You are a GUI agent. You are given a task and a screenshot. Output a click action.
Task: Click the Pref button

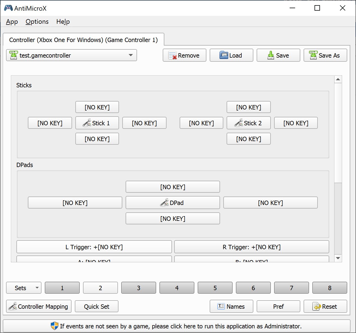(278, 307)
